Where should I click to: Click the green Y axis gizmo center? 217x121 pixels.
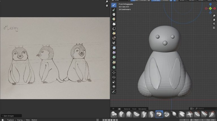pyautogui.click(x=210, y=8)
